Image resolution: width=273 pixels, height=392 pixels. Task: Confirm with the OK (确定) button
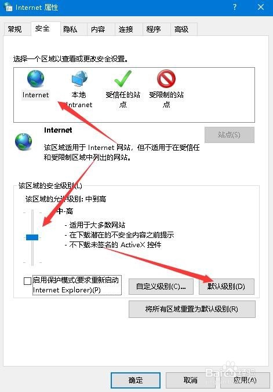(136, 380)
